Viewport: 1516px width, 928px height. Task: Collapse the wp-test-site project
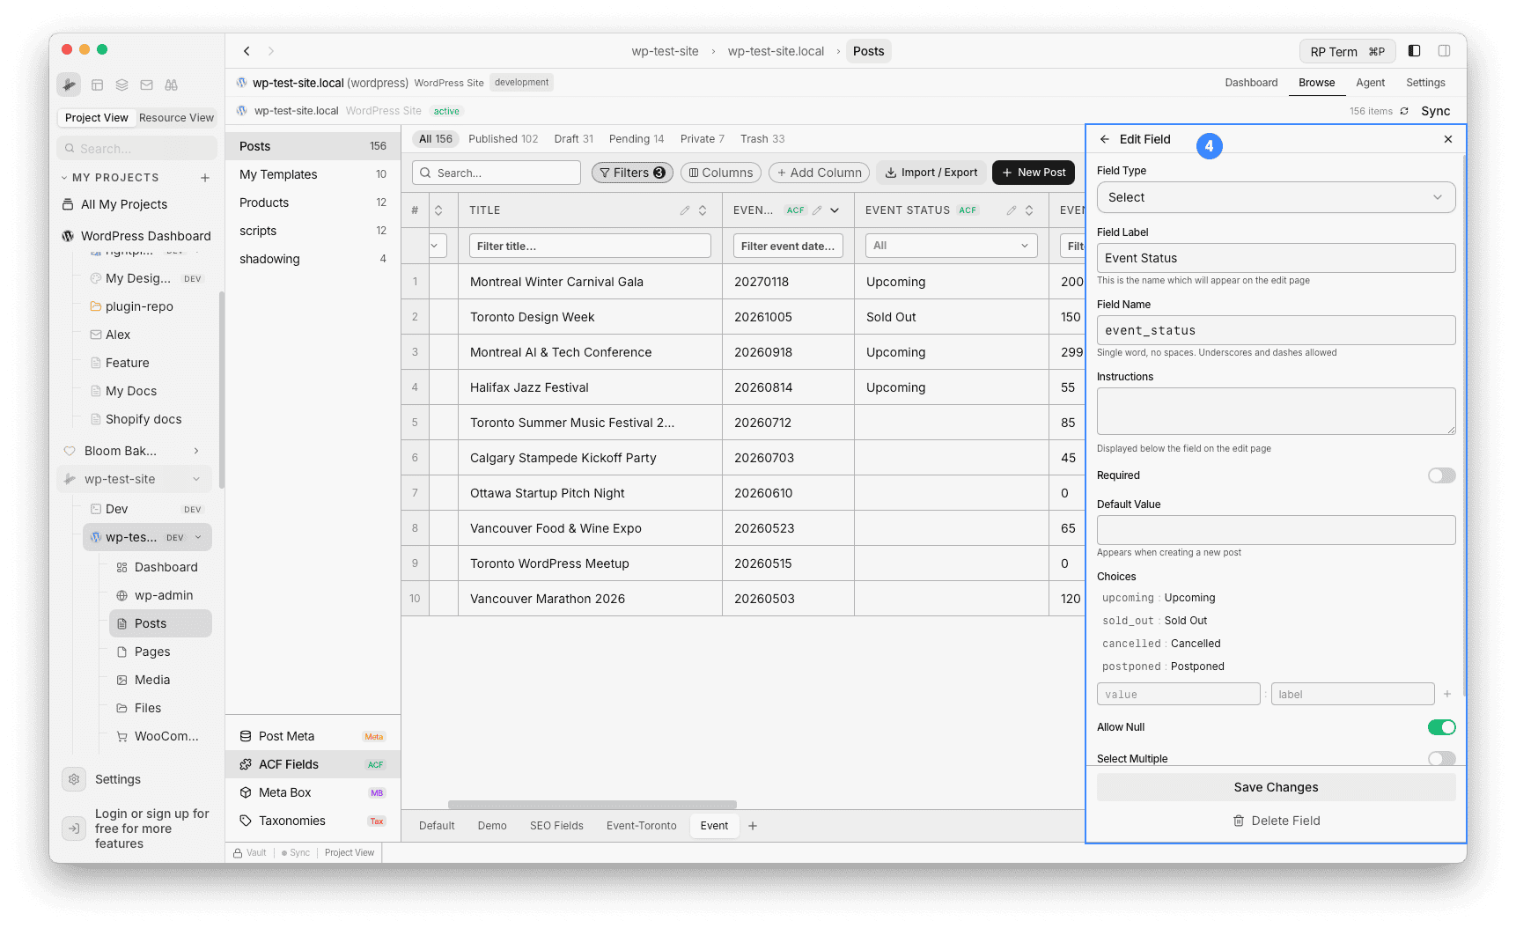click(x=196, y=479)
